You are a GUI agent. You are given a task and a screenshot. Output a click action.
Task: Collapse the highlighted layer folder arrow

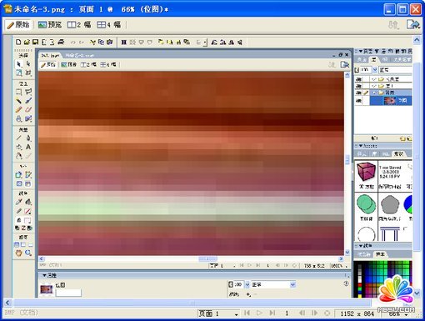374,93
